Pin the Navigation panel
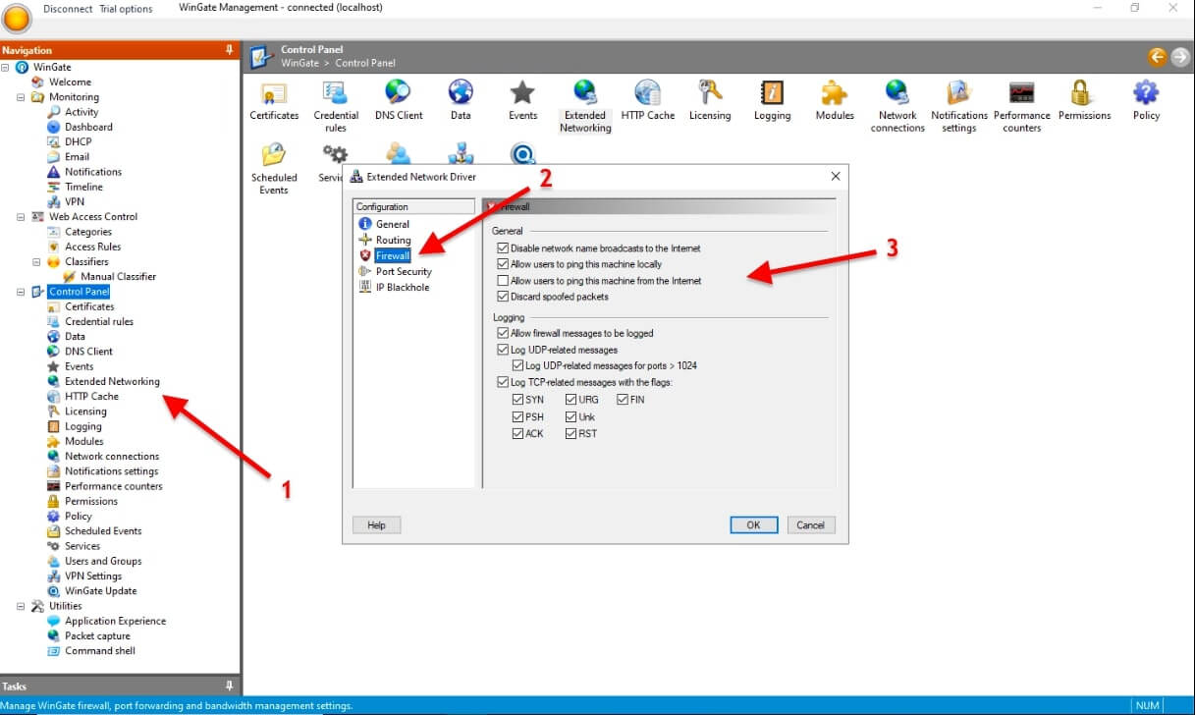The image size is (1195, 715). pos(229,49)
